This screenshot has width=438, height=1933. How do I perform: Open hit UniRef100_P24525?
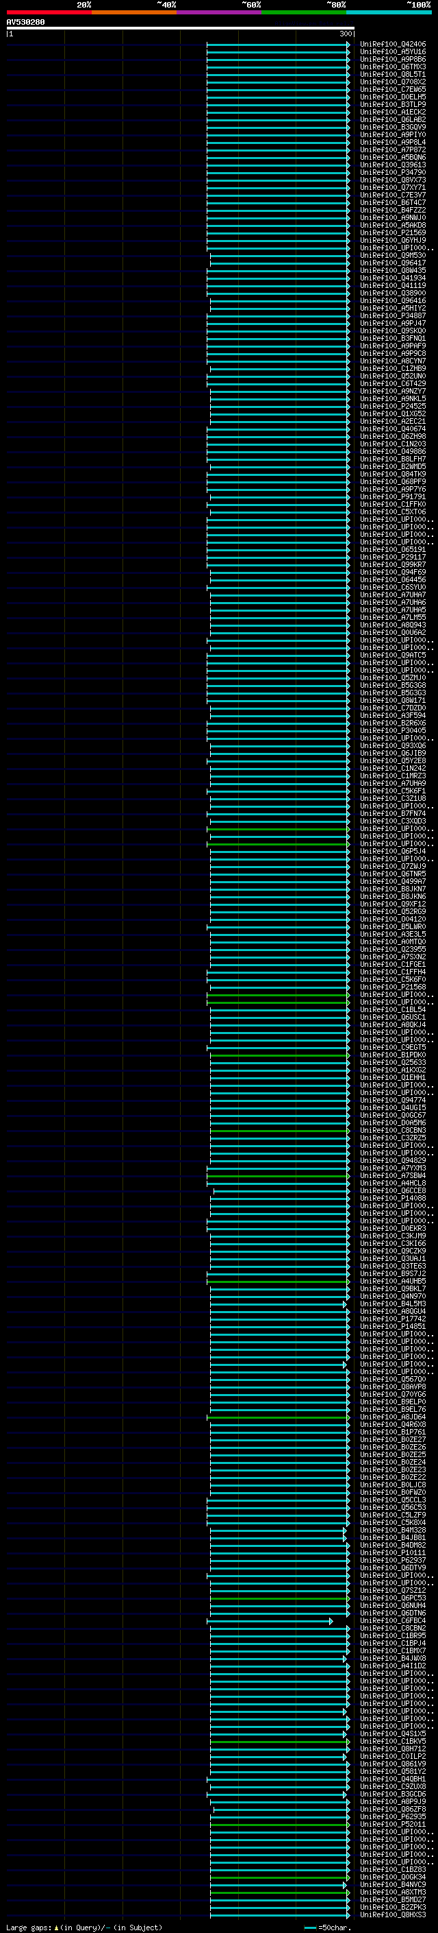tap(393, 406)
